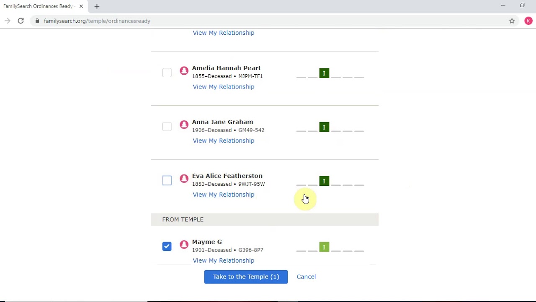Close the FamilySearch Ordinances Ready tab
Image resolution: width=536 pixels, height=302 pixels.
pyautogui.click(x=81, y=6)
